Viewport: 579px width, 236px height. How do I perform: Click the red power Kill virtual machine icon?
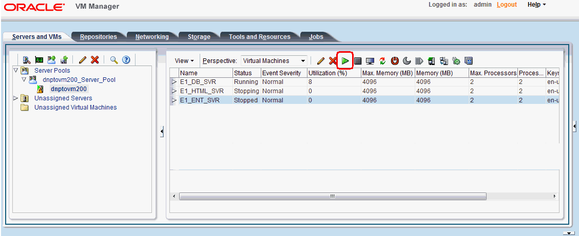coord(395,61)
